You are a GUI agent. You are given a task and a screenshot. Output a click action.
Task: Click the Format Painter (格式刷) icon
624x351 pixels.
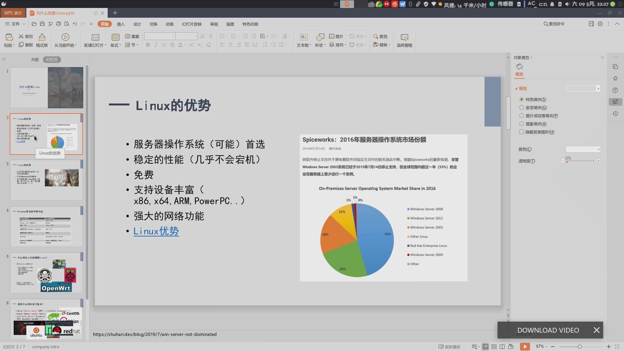(x=42, y=37)
